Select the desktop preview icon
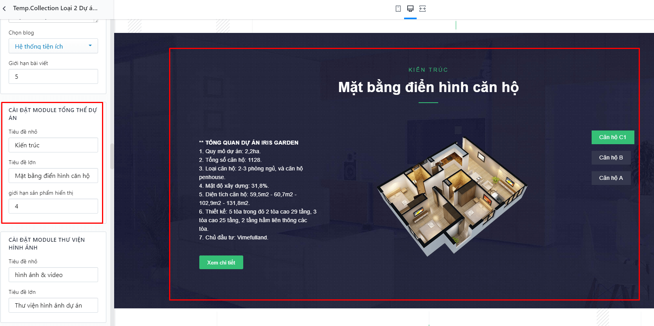The width and height of the screenshot is (654, 326). pyautogui.click(x=410, y=9)
